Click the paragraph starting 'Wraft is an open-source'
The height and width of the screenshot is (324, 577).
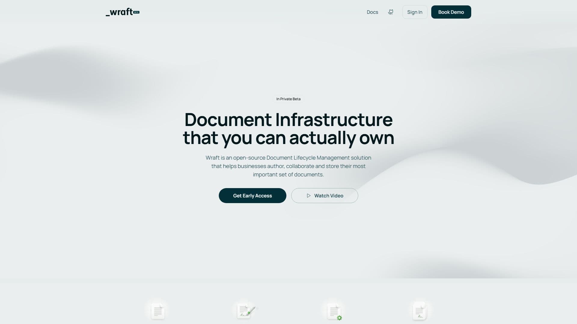point(288,166)
